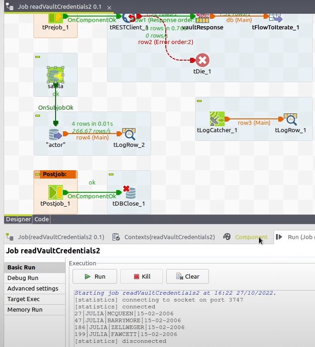315x347 pixels.
Task: Select the tRESTClient_1 component icon
Action: [x=129, y=18]
